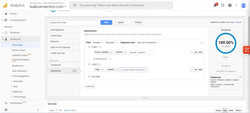Click Change segment visibility link
The width and height of the screenshot is (250, 113).
click(238, 22)
